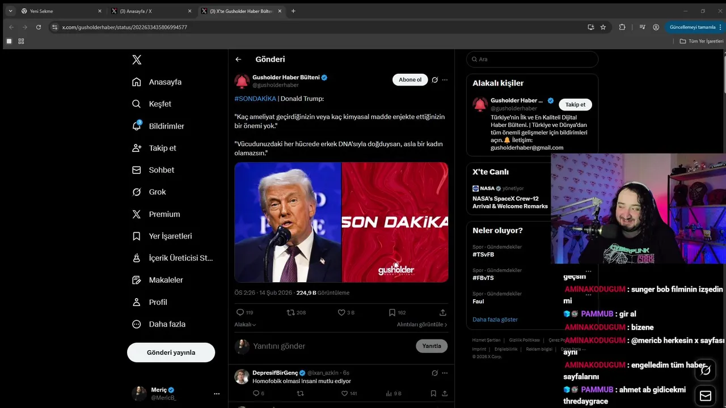
Task: Open three-dot menu on Gusholder post
Action: (445, 80)
